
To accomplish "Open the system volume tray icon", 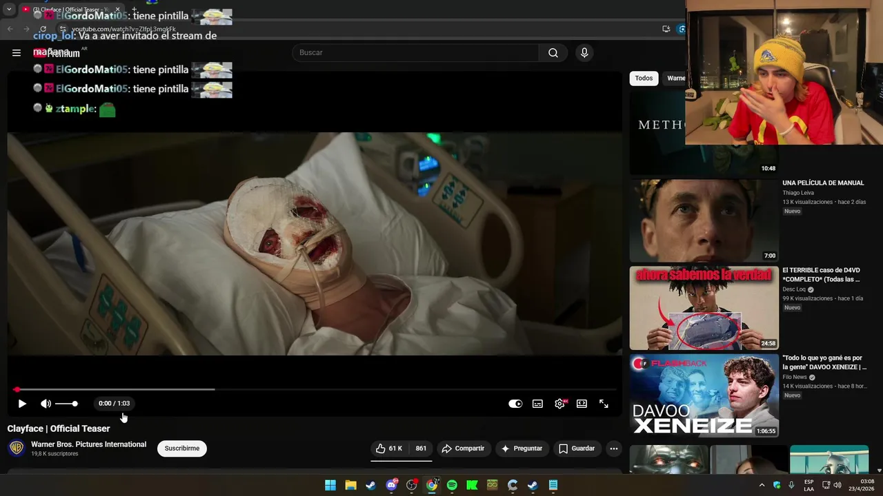I will (837, 485).
